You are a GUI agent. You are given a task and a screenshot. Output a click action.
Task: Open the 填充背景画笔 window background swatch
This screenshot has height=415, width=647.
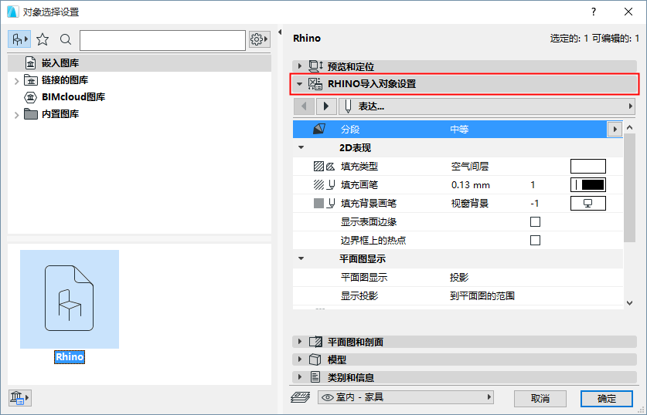tap(588, 204)
